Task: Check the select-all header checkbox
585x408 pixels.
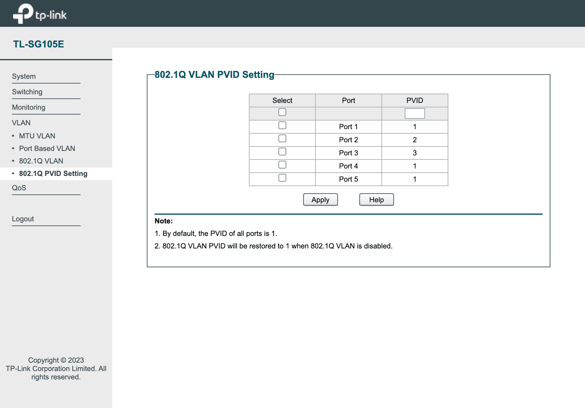Action: pos(282,112)
